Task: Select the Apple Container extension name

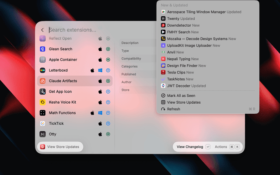Action: (x=63, y=59)
